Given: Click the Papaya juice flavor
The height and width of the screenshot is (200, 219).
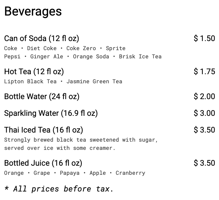Looking at the screenshot, I should pos(70,173).
